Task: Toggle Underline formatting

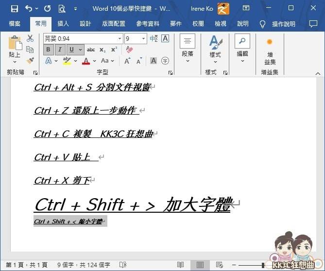Action: click(72, 50)
